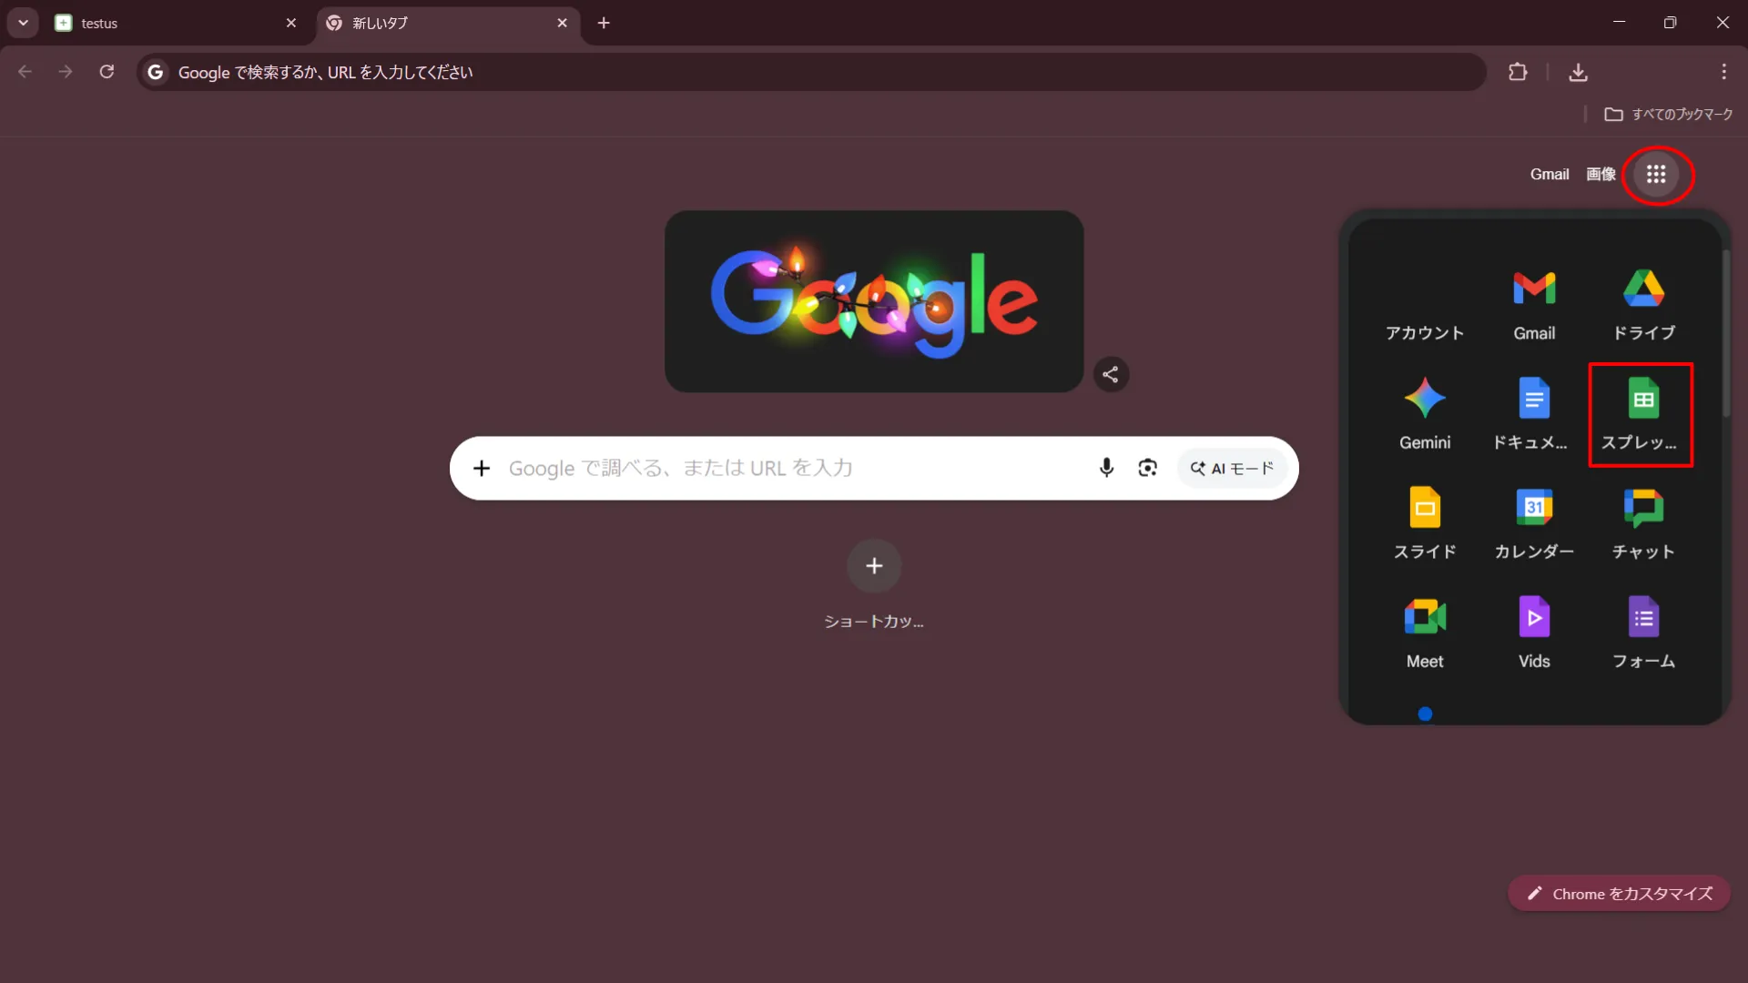
Task: Expand the tab search dropdown arrow
Action: pyautogui.click(x=23, y=23)
